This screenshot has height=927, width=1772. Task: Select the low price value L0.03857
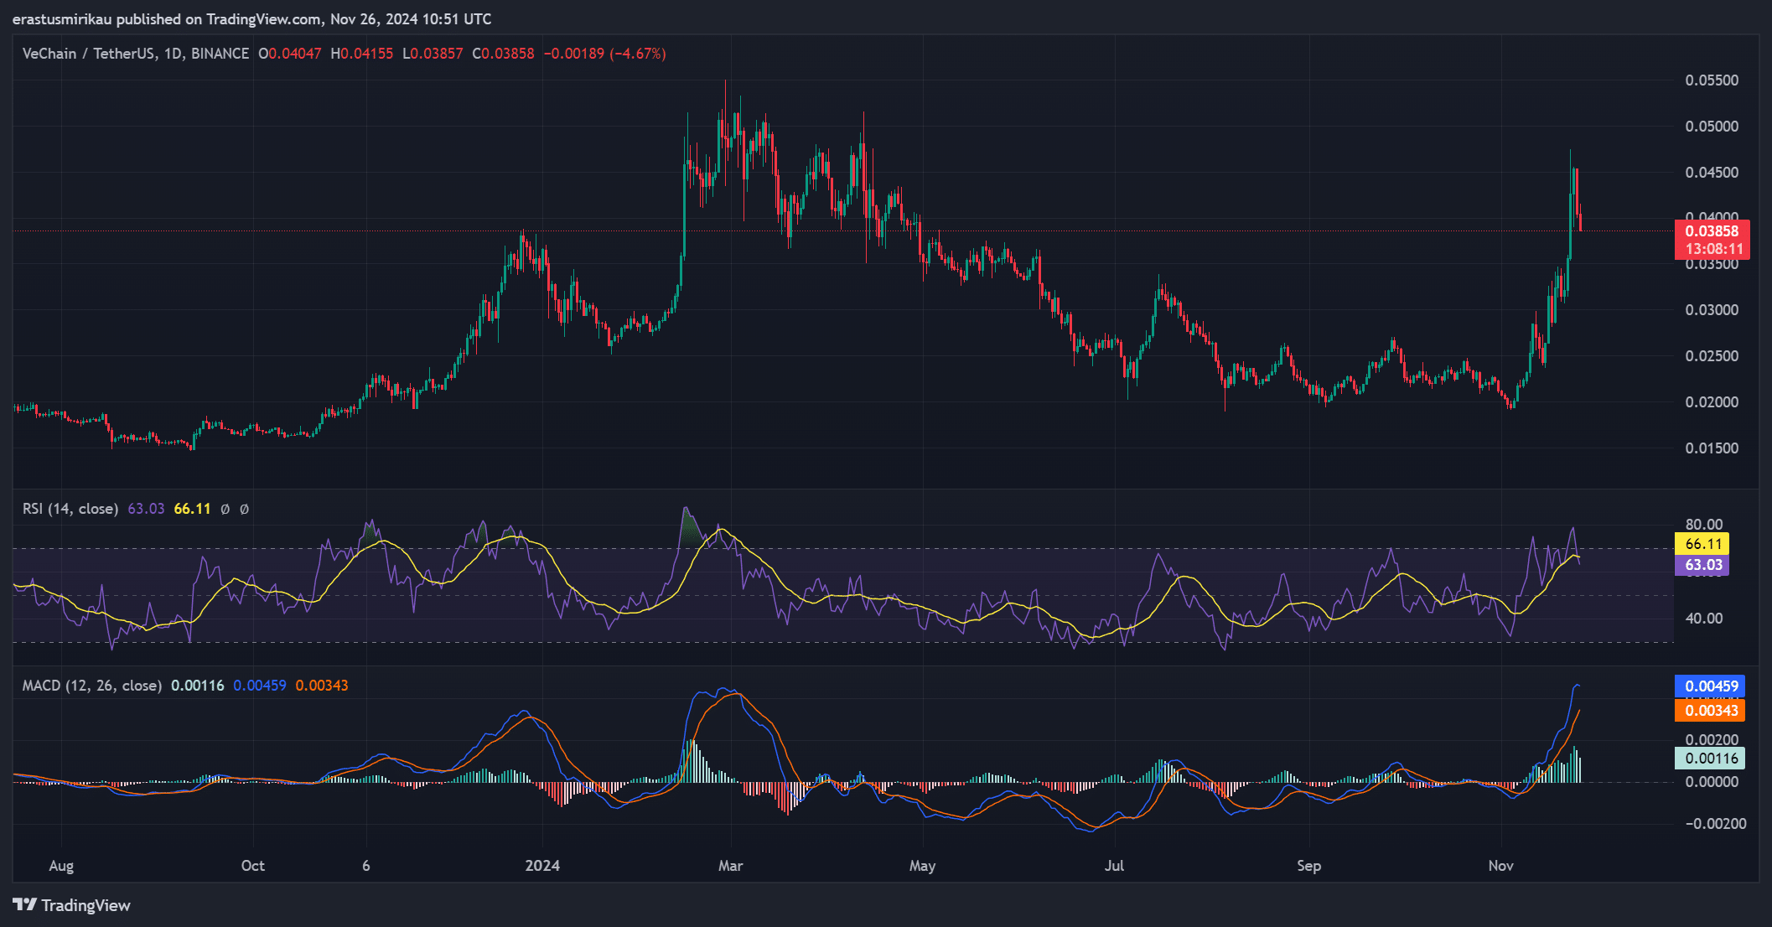point(433,54)
